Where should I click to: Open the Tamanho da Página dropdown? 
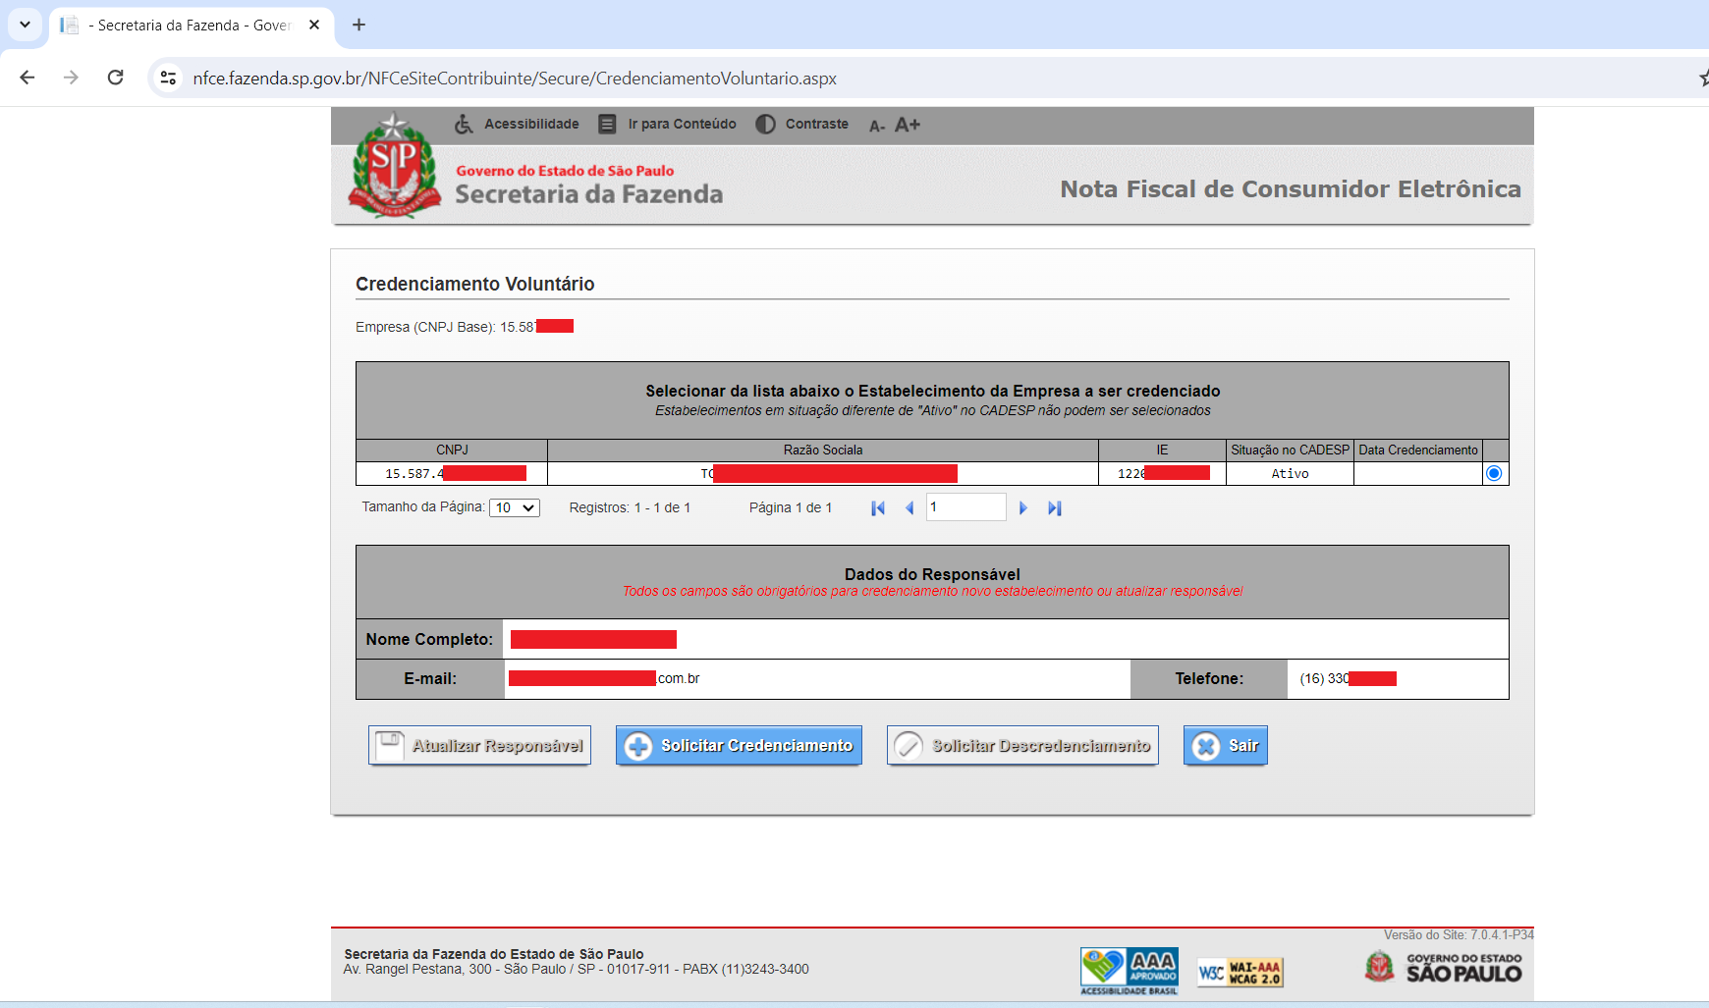(x=515, y=508)
